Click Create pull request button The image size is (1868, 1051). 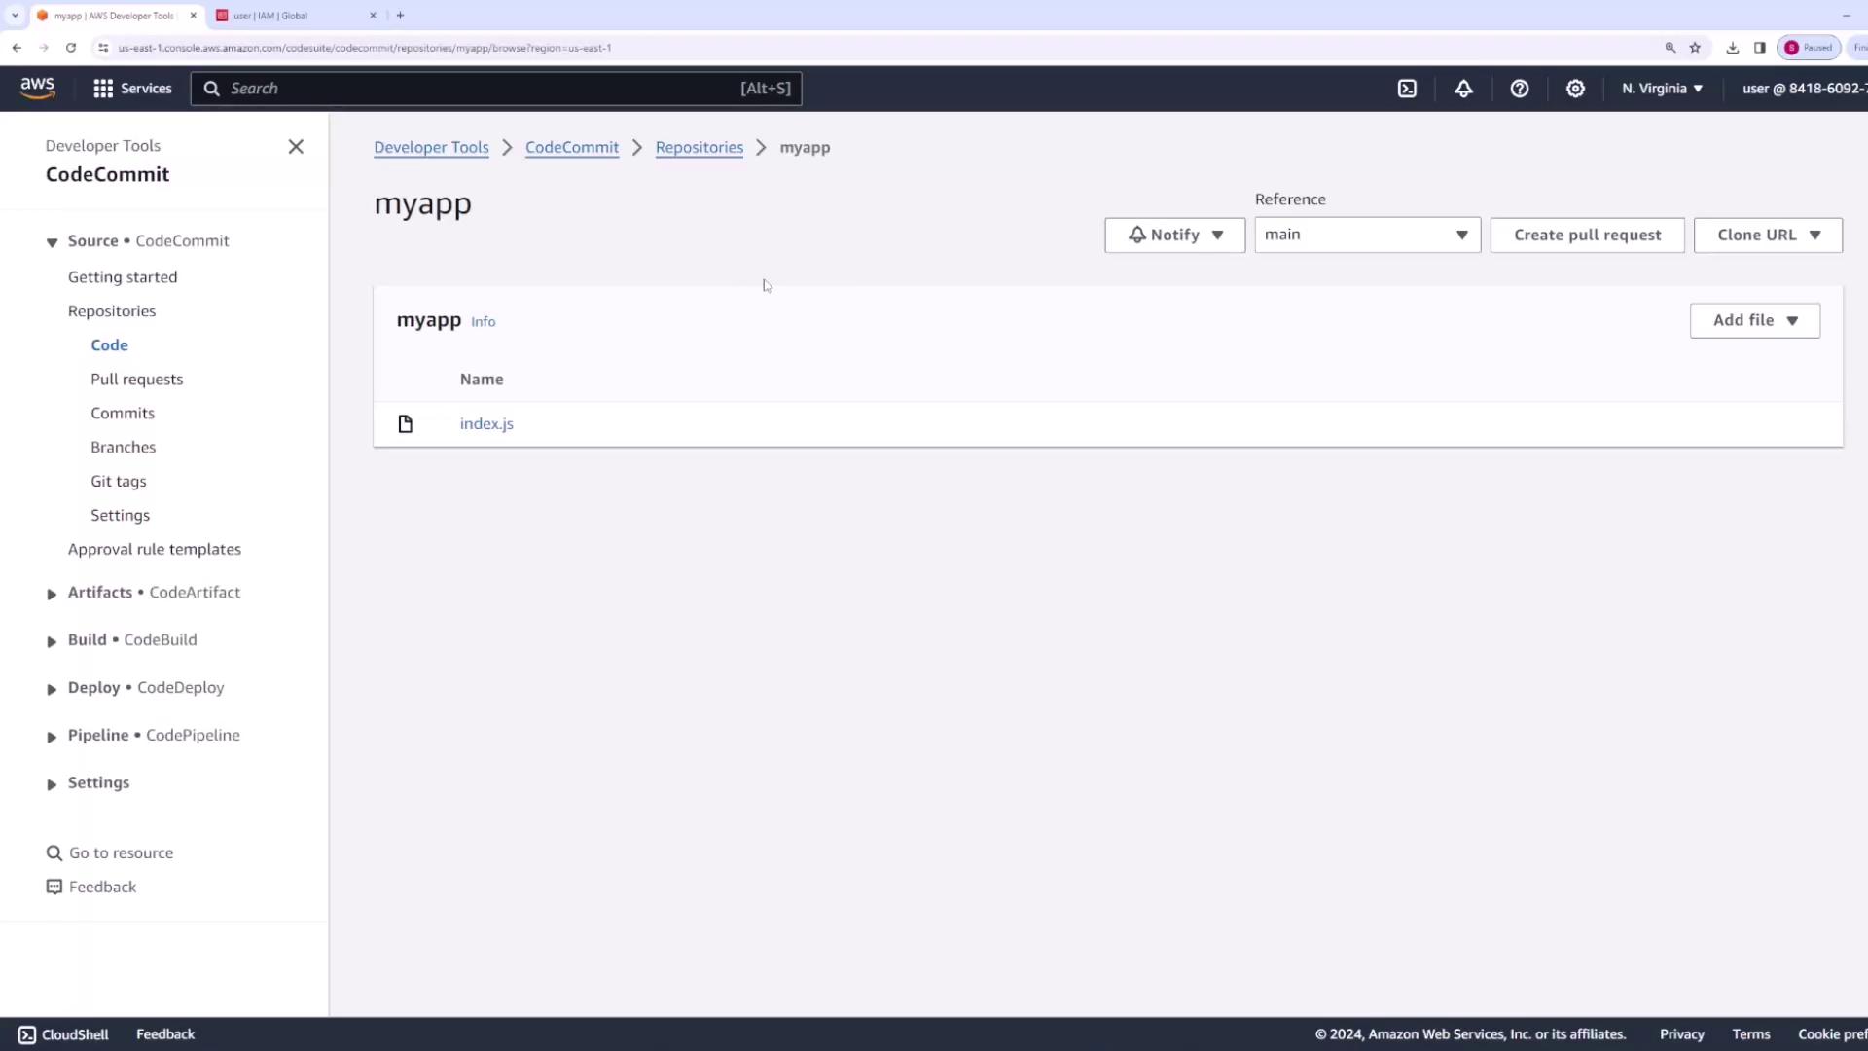pyautogui.click(x=1586, y=236)
